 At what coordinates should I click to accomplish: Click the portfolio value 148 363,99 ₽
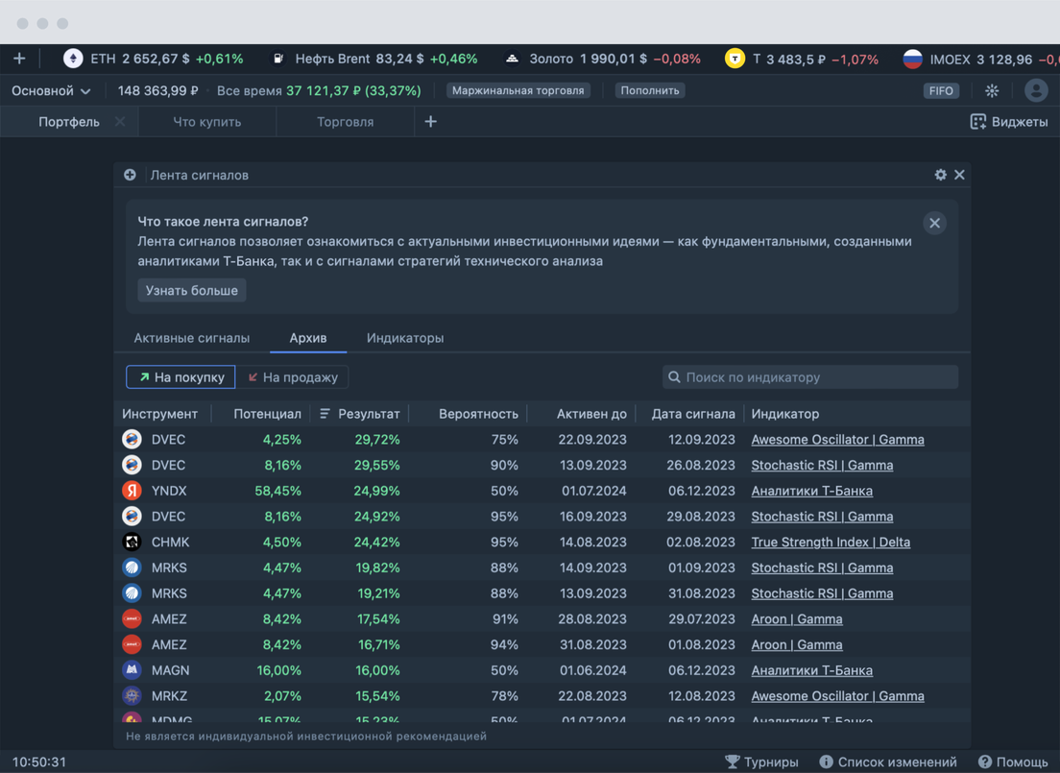pyautogui.click(x=158, y=90)
